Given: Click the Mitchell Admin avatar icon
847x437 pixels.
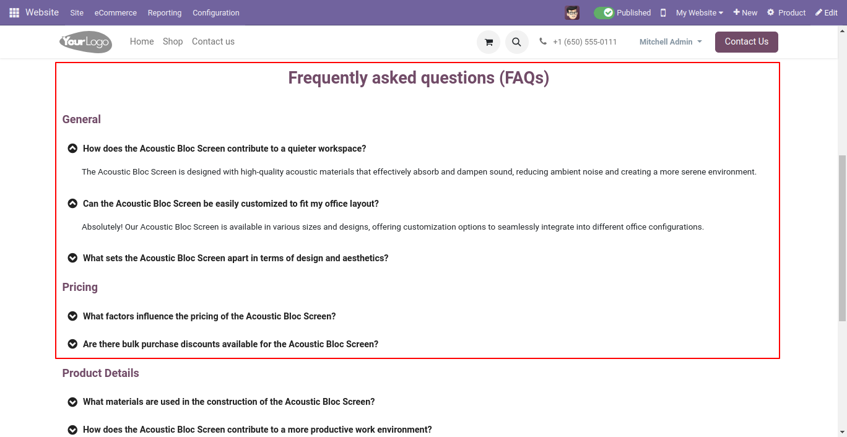Looking at the screenshot, I should tap(572, 12).
